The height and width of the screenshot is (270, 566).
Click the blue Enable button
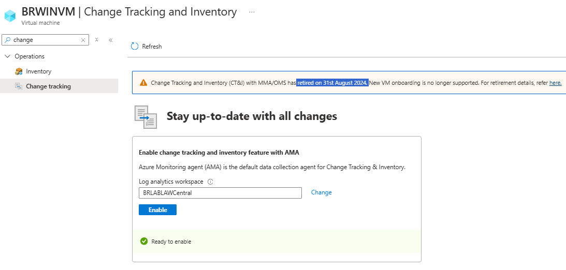tap(157, 210)
